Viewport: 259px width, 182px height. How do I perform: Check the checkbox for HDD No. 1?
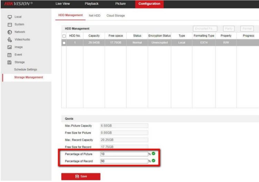tap(64, 43)
